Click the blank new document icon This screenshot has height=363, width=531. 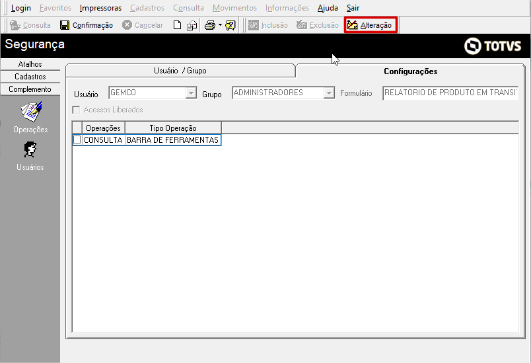[177, 25]
